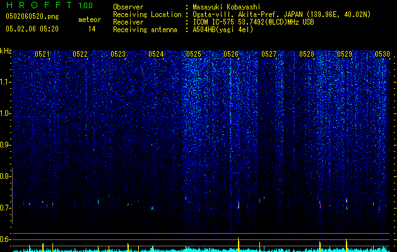Select the filename 0502060520.png
Image resolution: width=397 pixels, height=252 pixels.
coord(32,16)
